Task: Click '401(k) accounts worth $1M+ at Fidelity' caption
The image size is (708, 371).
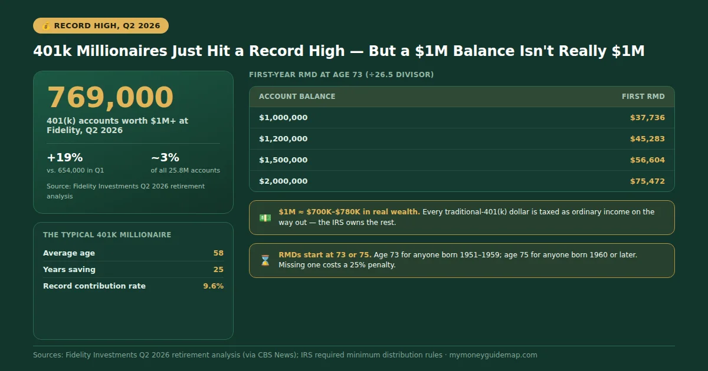Action: pyautogui.click(x=117, y=125)
